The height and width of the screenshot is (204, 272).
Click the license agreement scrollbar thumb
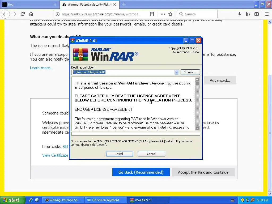197,84
